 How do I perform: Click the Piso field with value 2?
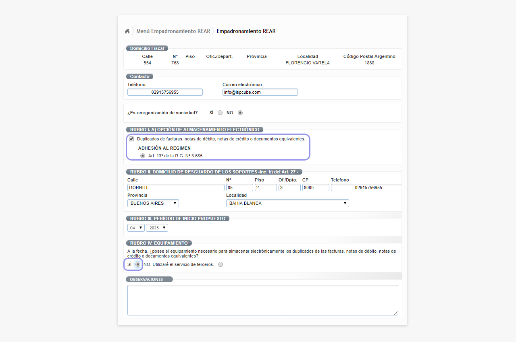coord(266,187)
